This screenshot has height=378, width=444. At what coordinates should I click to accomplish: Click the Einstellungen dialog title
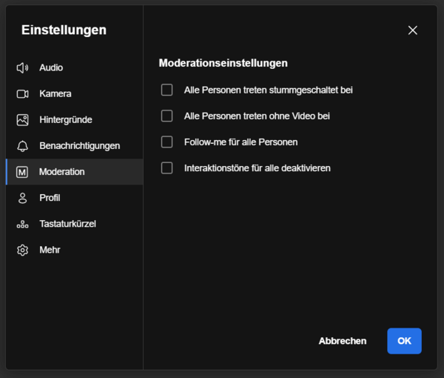[64, 30]
